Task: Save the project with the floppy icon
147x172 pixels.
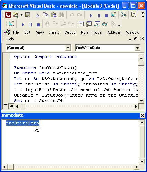Action: tap(28, 15)
